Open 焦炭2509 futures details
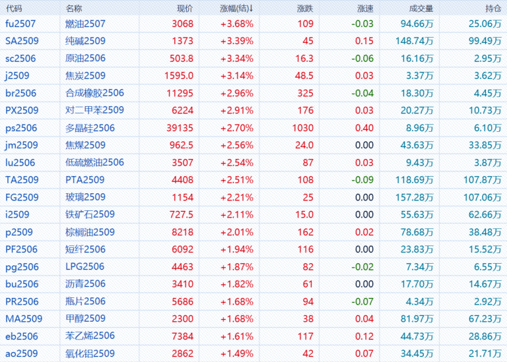 [85, 76]
